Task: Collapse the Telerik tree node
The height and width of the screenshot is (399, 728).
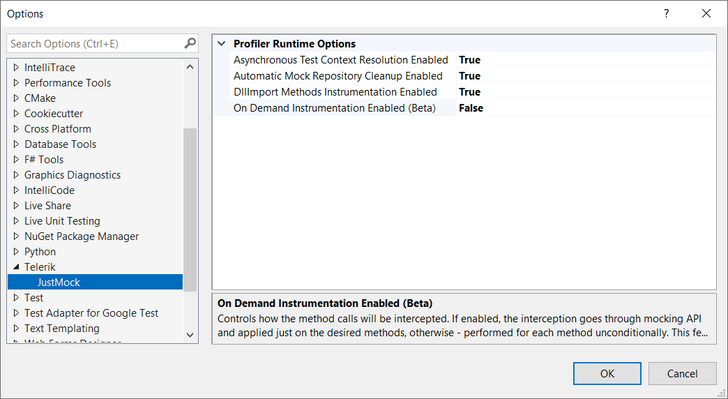Action: tap(17, 267)
